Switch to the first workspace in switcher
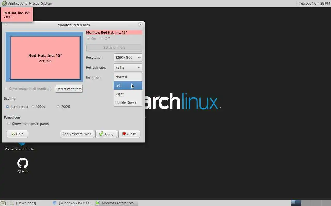Screen dimensions: 331x206 coord(296,203)
